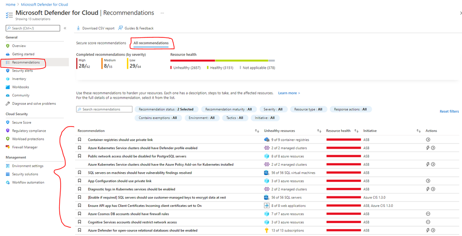462x236 pixels.
Task: Toggle bookmark for Azure Cosmos DB firewall rules row
Action: click(x=79, y=214)
